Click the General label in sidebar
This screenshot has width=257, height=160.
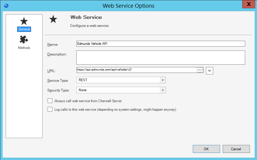[24, 29]
